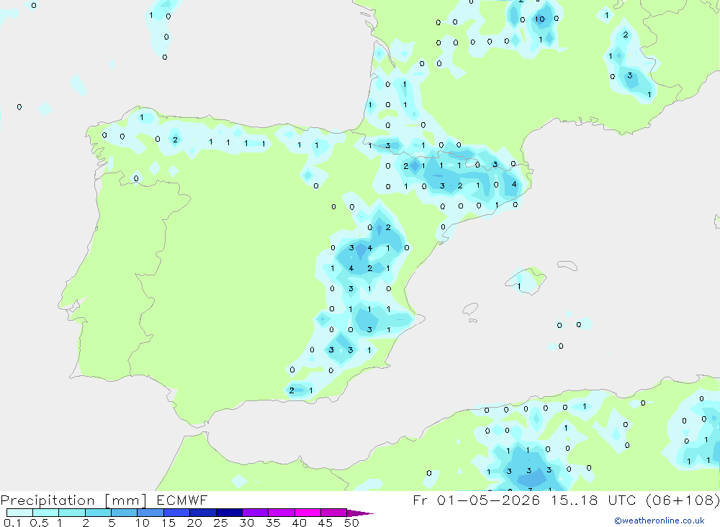Pick the 45–50 mm legend swatch
This screenshot has width=720, height=527.
click(334, 513)
